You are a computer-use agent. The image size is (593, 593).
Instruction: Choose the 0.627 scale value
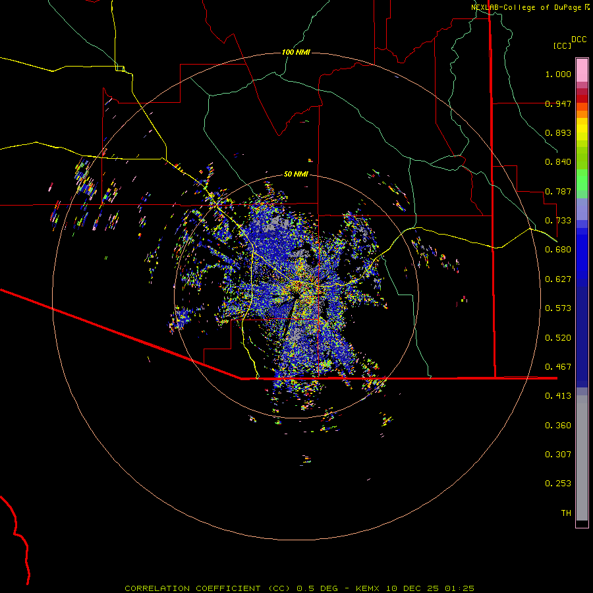pyautogui.click(x=558, y=279)
